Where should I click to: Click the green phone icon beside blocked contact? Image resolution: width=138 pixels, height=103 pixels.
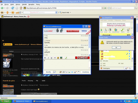(x=127, y=54)
